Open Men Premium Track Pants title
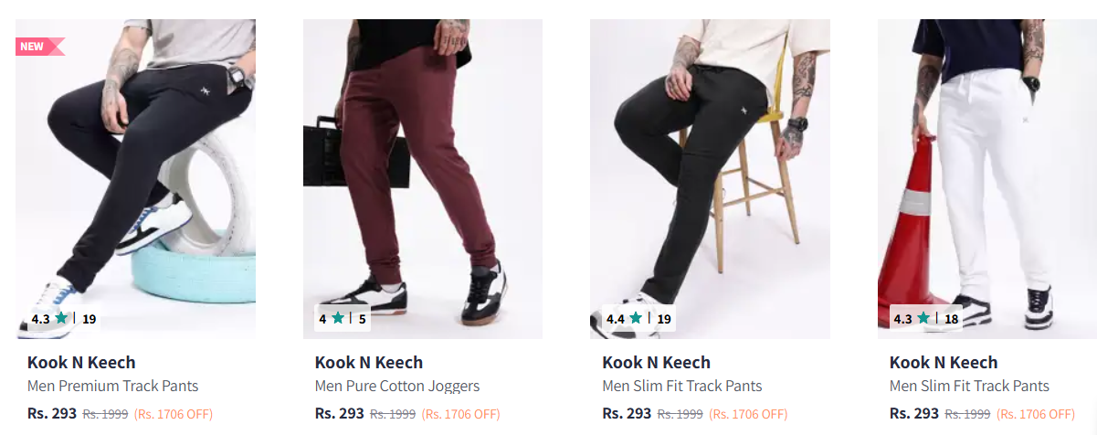1097x435 pixels. pos(112,386)
